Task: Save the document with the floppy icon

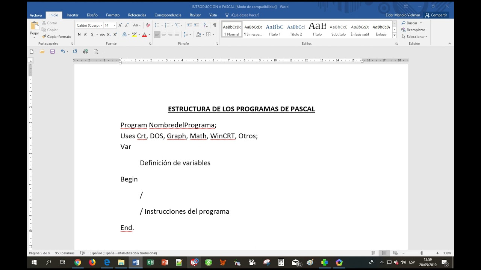Action: (x=53, y=52)
